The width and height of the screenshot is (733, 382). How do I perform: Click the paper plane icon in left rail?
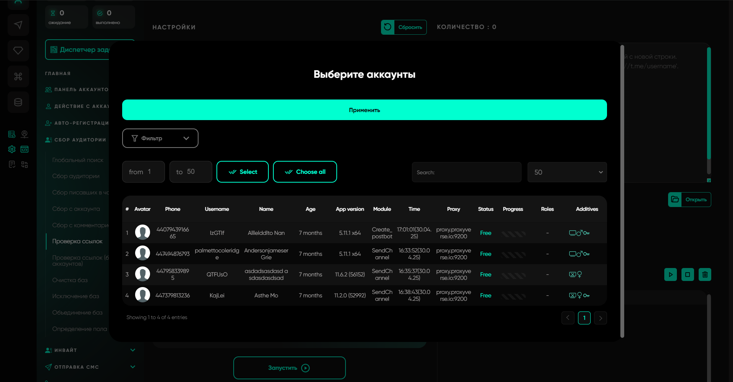click(x=18, y=25)
